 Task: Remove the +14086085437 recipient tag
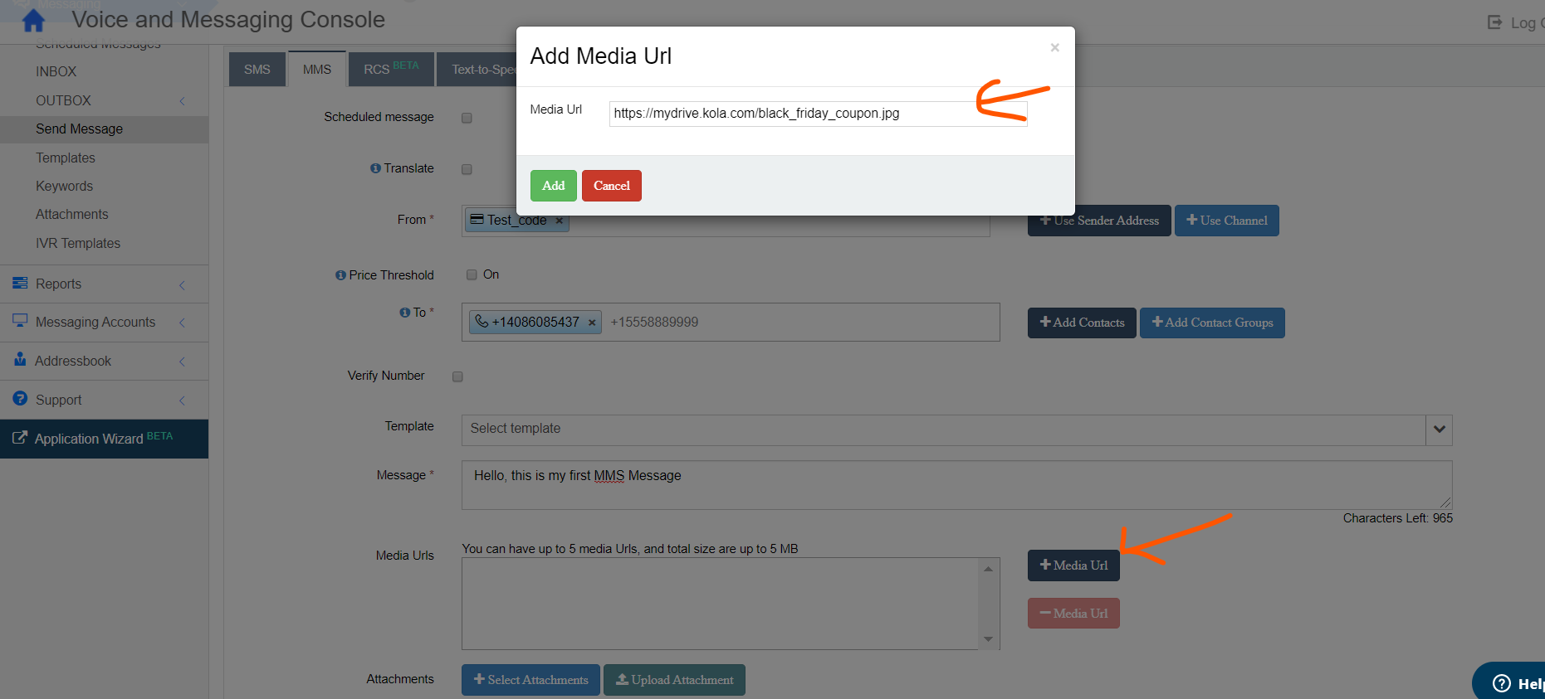coord(592,323)
